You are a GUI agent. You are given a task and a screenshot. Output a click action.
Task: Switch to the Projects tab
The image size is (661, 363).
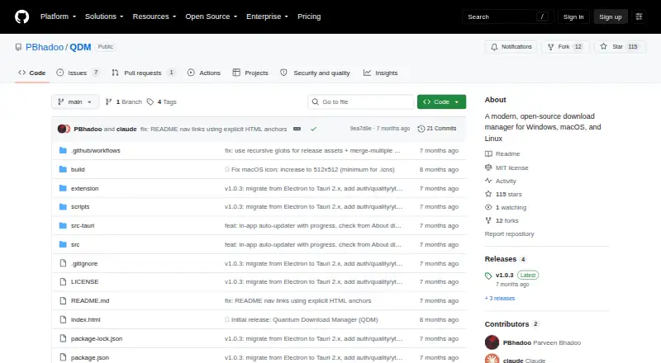[250, 73]
